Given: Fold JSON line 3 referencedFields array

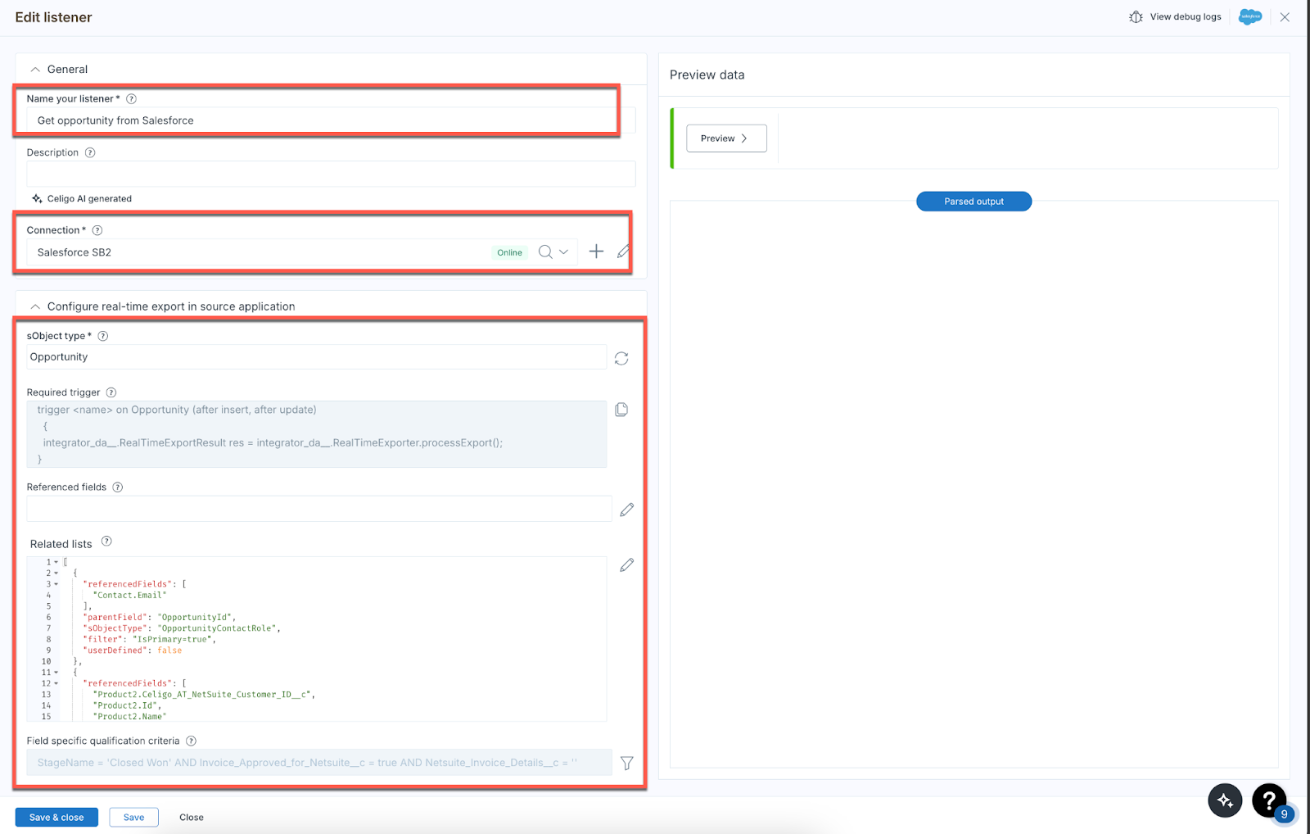Looking at the screenshot, I should click(x=56, y=584).
